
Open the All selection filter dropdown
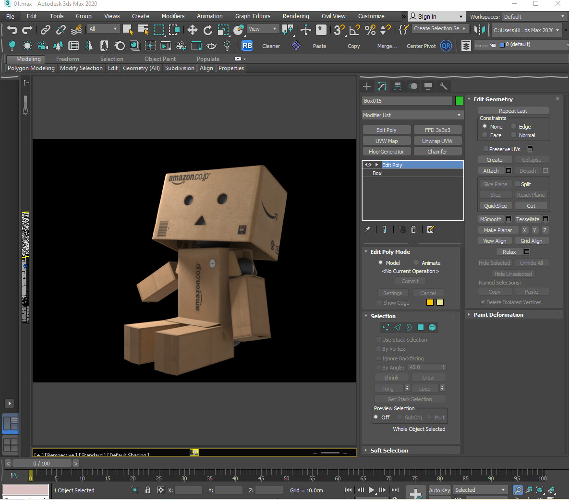103,29
